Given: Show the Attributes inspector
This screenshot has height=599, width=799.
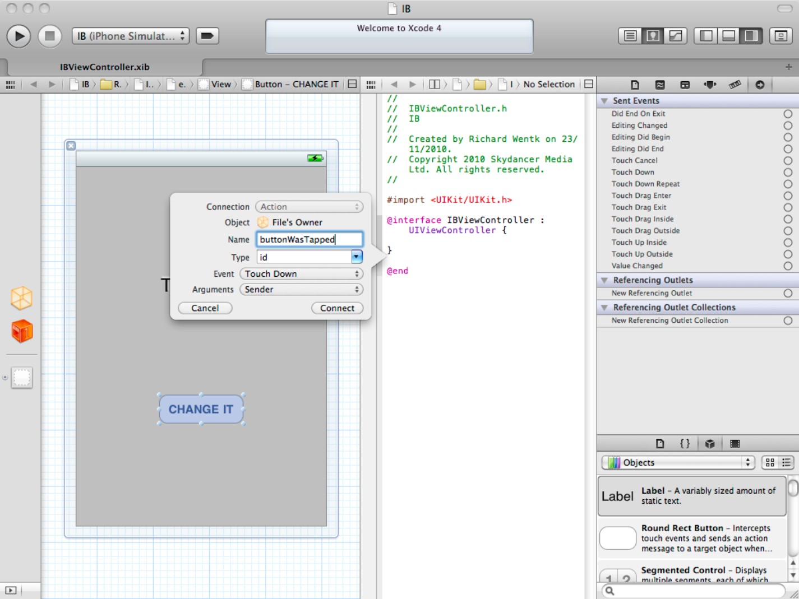Looking at the screenshot, I should tap(710, 85).
